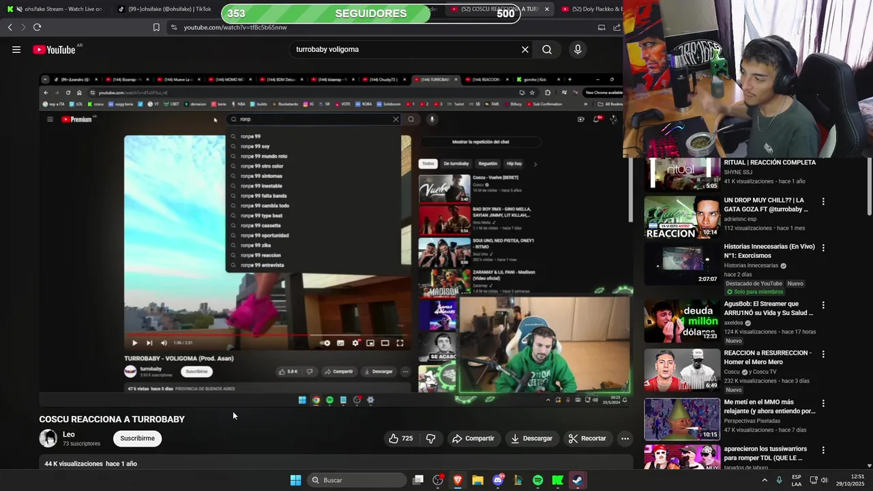Dislike the video
Viewport: 873px width, 491px height.
click(430, 438)
